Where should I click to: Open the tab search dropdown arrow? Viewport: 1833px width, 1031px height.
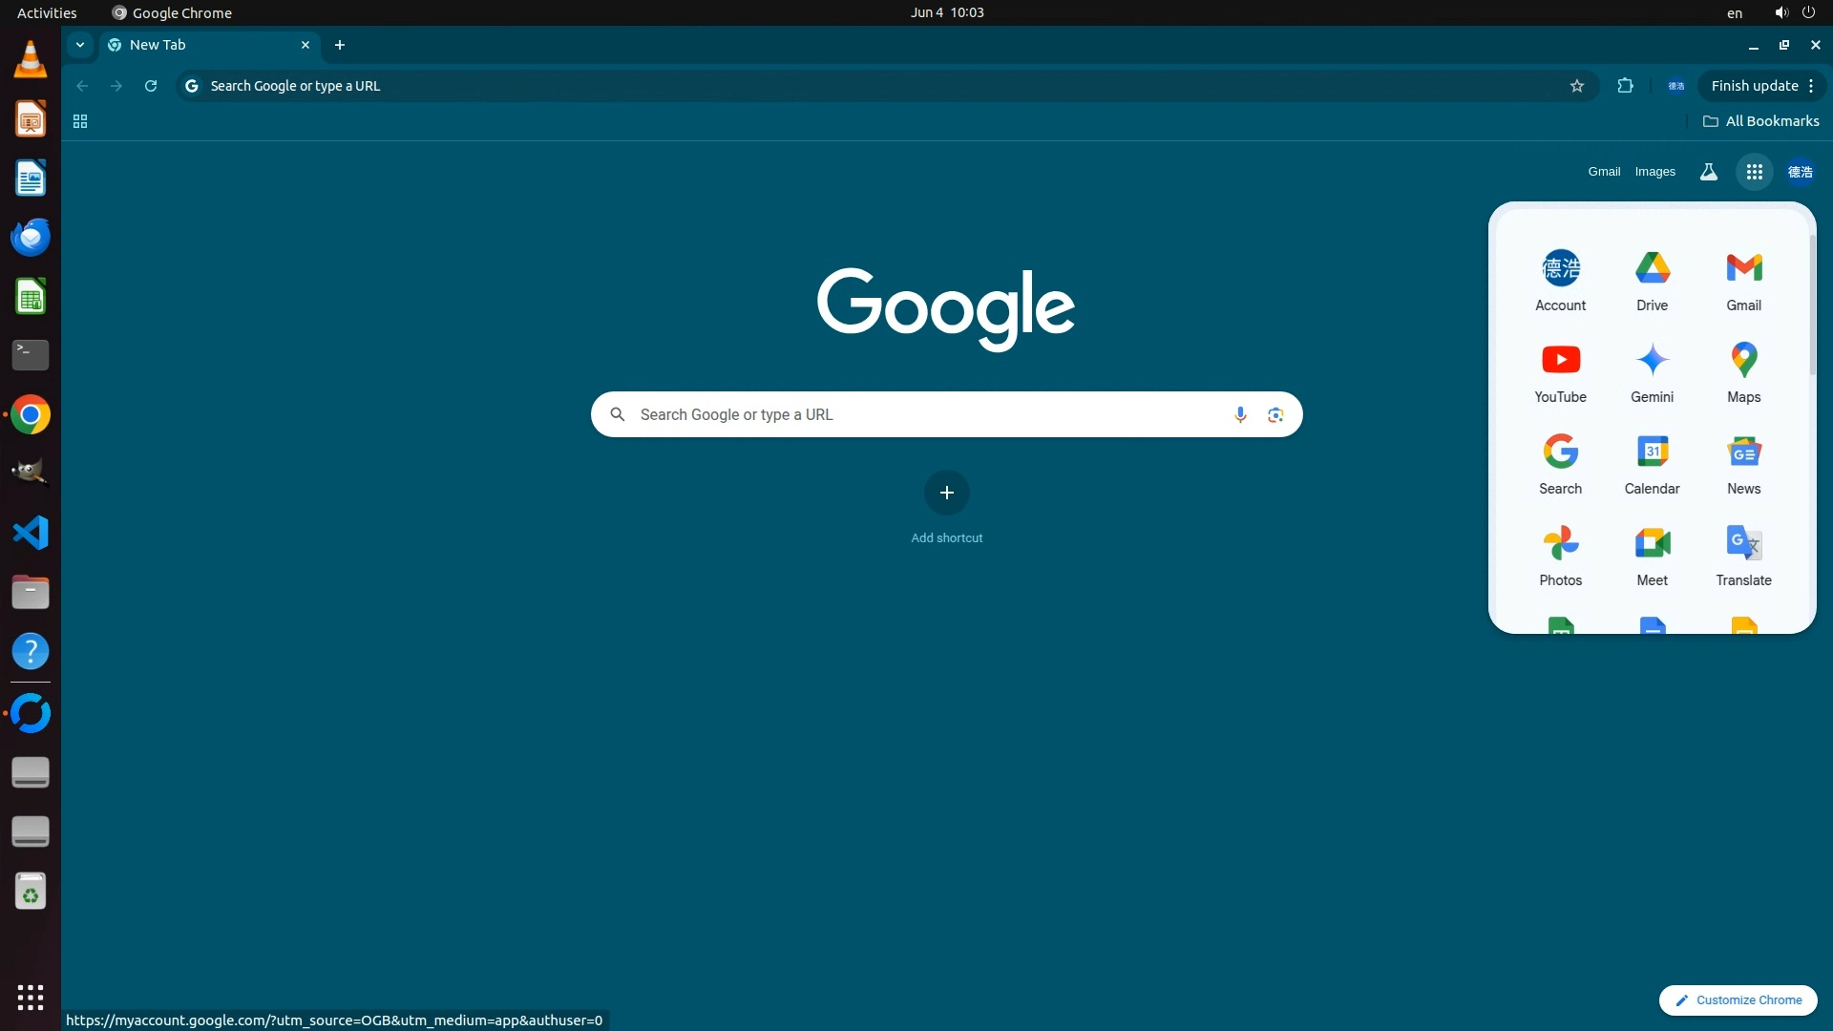[80, 45]
